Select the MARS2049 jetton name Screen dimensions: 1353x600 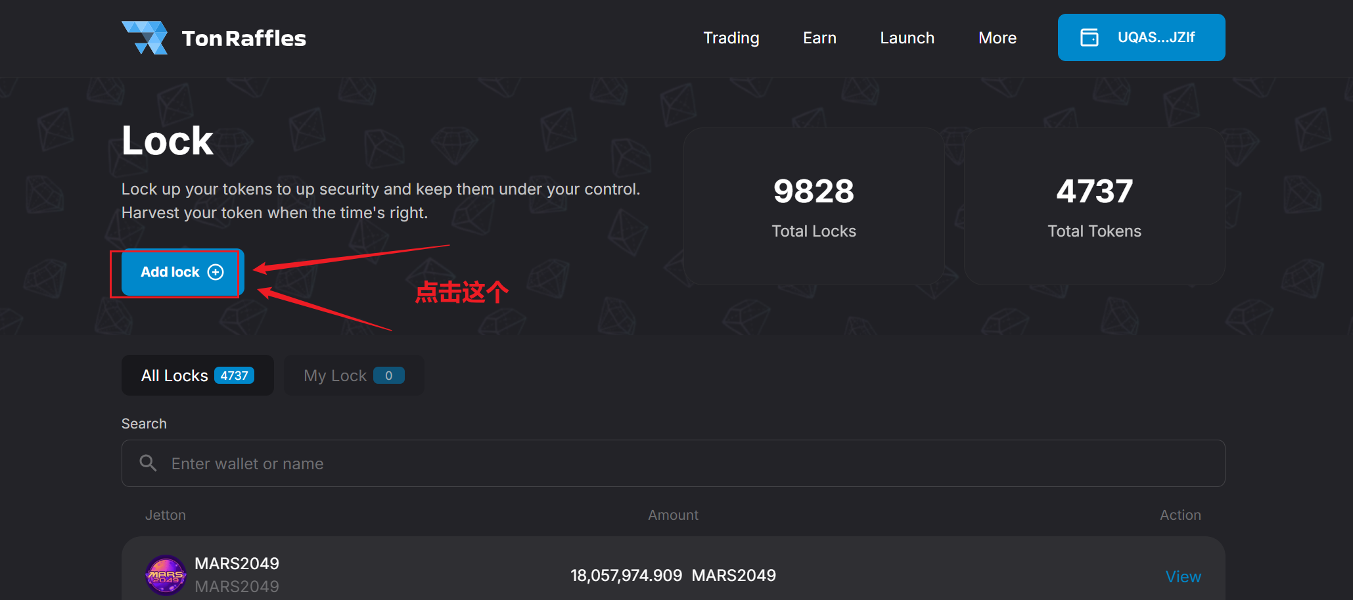tap(237, 563)
